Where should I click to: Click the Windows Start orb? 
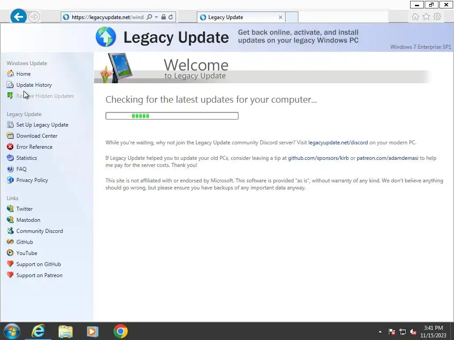pos(12,331)
